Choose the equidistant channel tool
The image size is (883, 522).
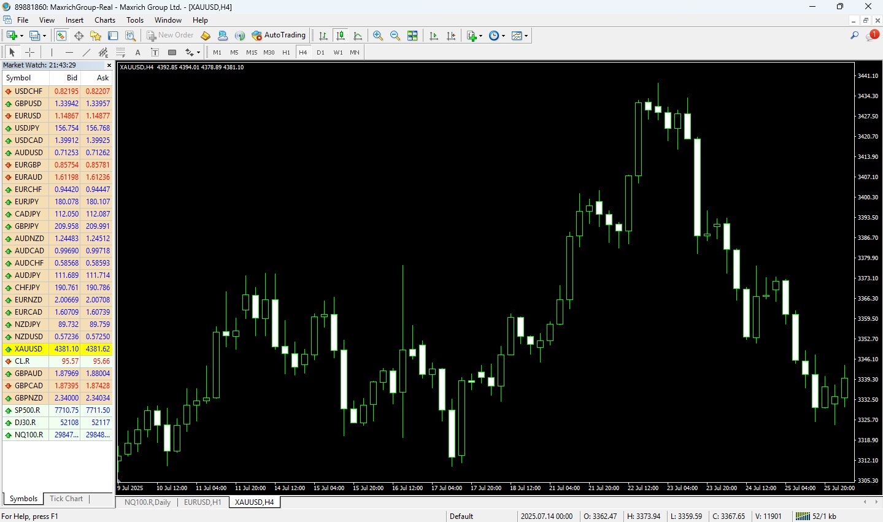[x=104, y=52]
